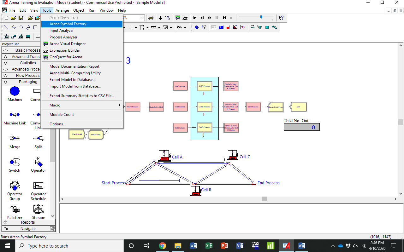This screenshot has height=252, width=404.
Task: Adjust the animation speed slider
Action: point(261,17)
